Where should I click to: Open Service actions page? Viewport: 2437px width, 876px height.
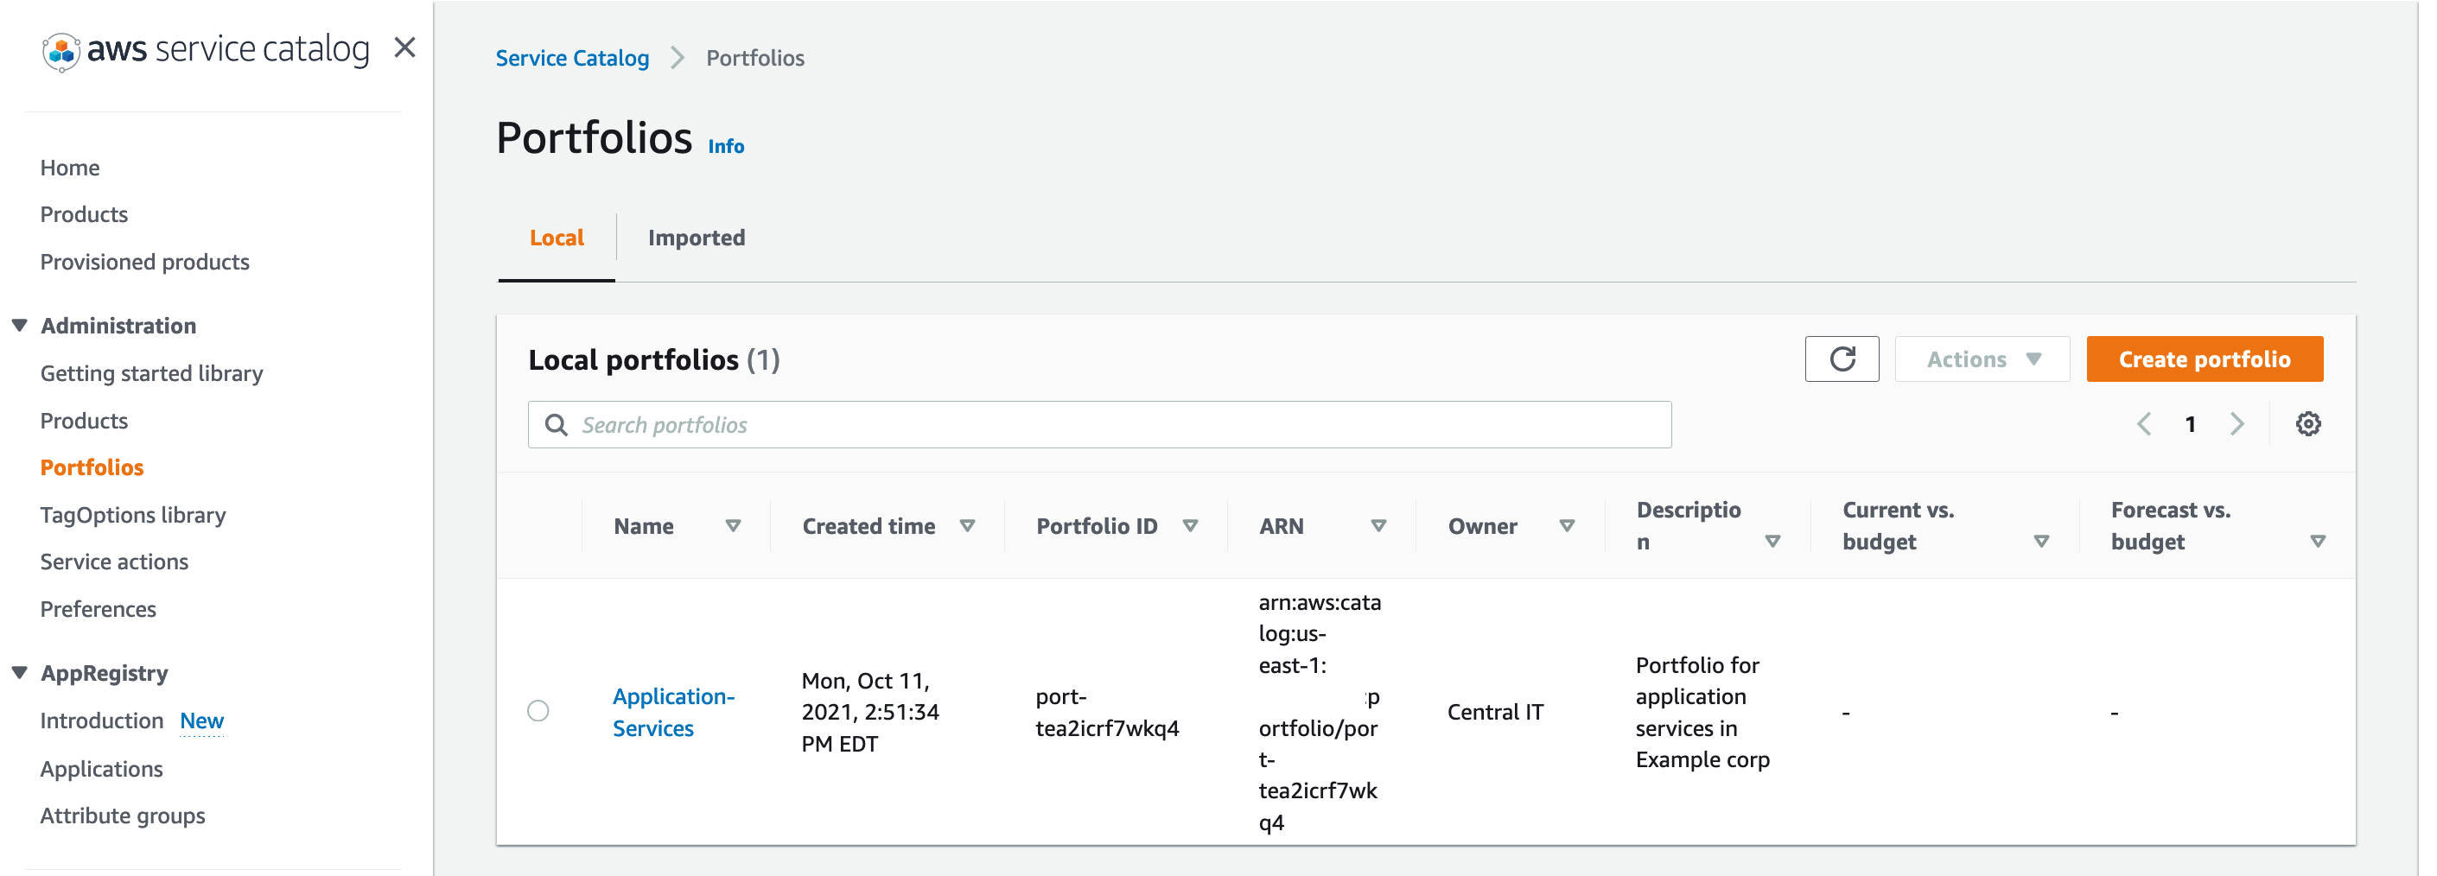tap(114, 562)
